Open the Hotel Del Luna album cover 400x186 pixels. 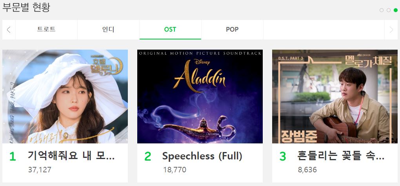coord(65,97)
